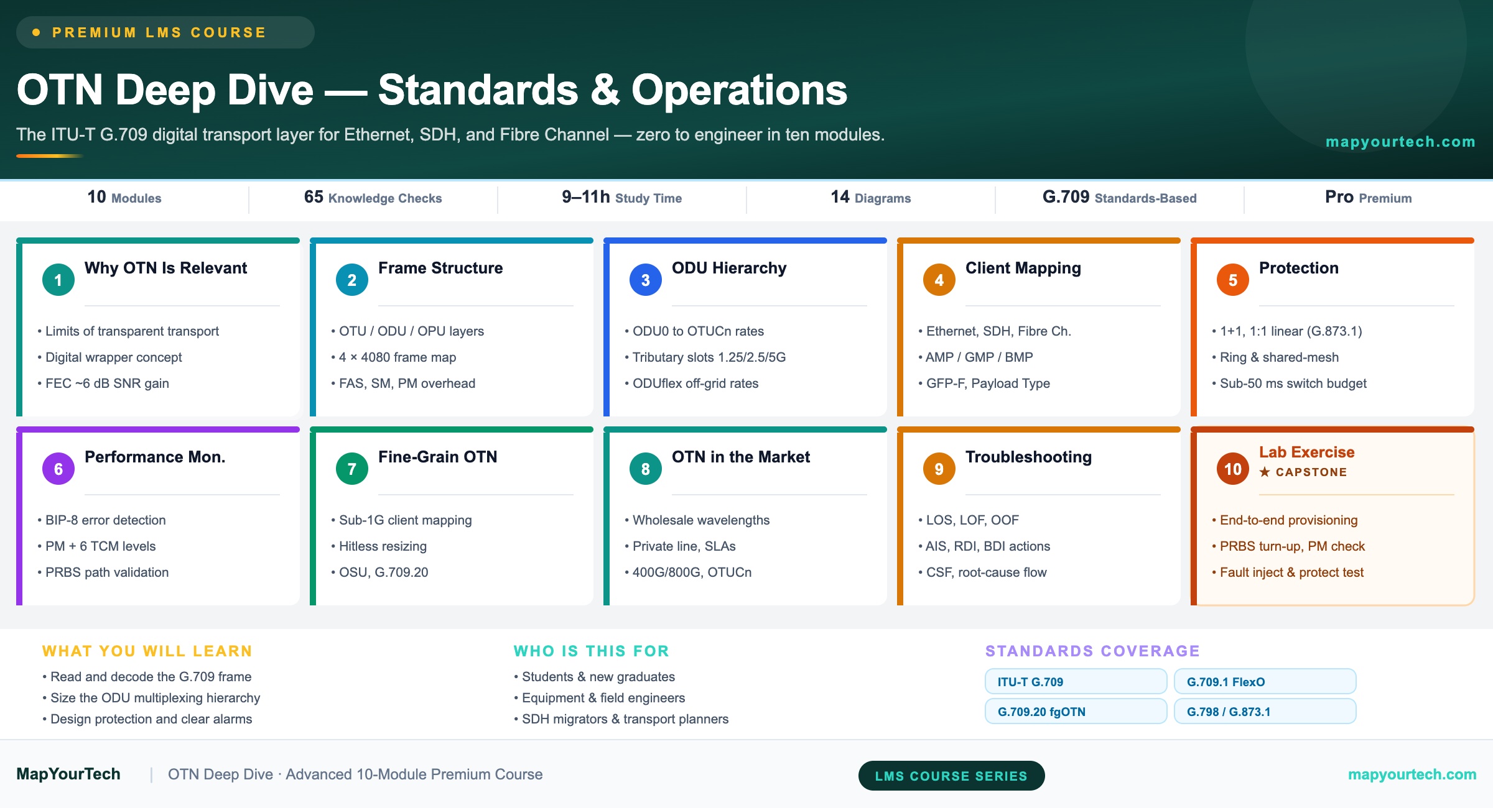Click 'Digital wrapper concept' bullet
Viewport: 1493px width, 808px height.
pos(109,357)
